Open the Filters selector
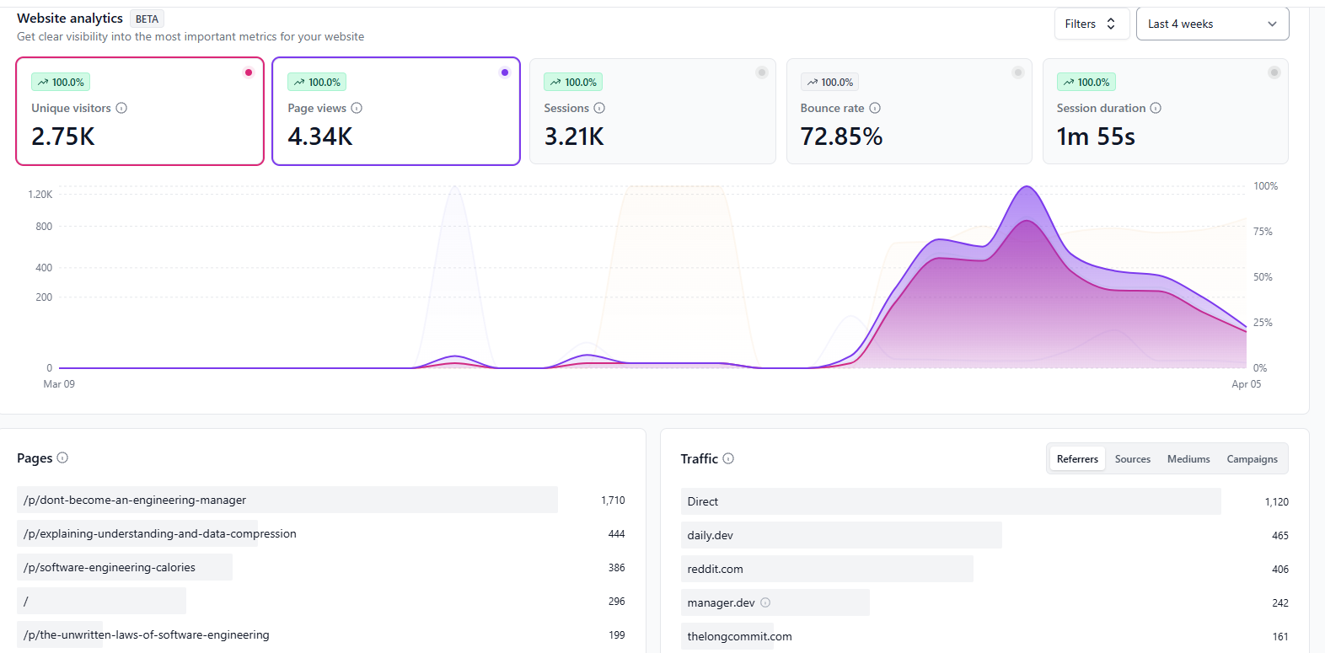 click(x=1092, y=24)
